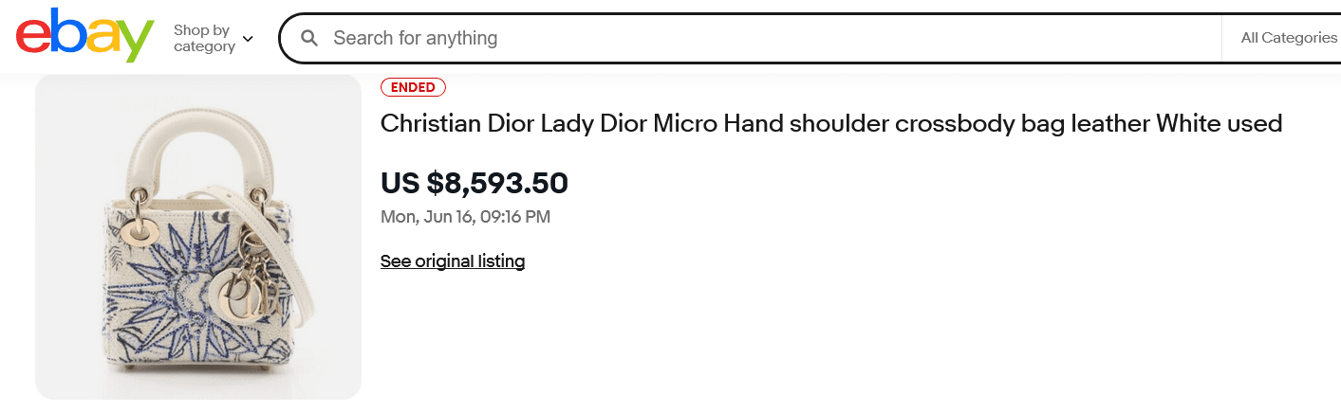The image size is (1341, 413).
Task: Click the red ENDED status badge
Action: [x=413, y=87]
